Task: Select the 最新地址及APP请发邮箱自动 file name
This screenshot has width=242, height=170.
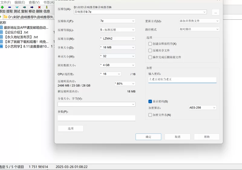Action: (x=26, y=27)
